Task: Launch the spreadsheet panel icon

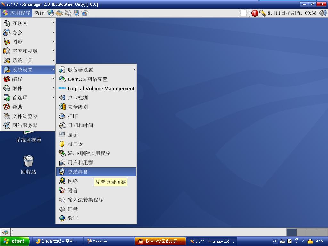Action: (85, 13)
